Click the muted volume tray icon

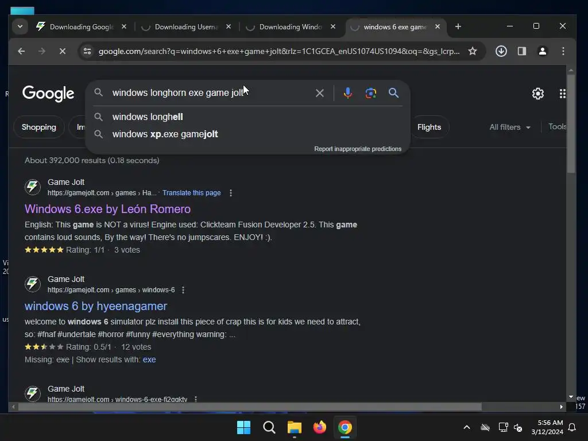tap(519, 427)
